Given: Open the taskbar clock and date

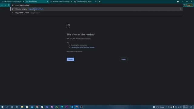Looking at the screenshot, I should click(x=185, y=107).
